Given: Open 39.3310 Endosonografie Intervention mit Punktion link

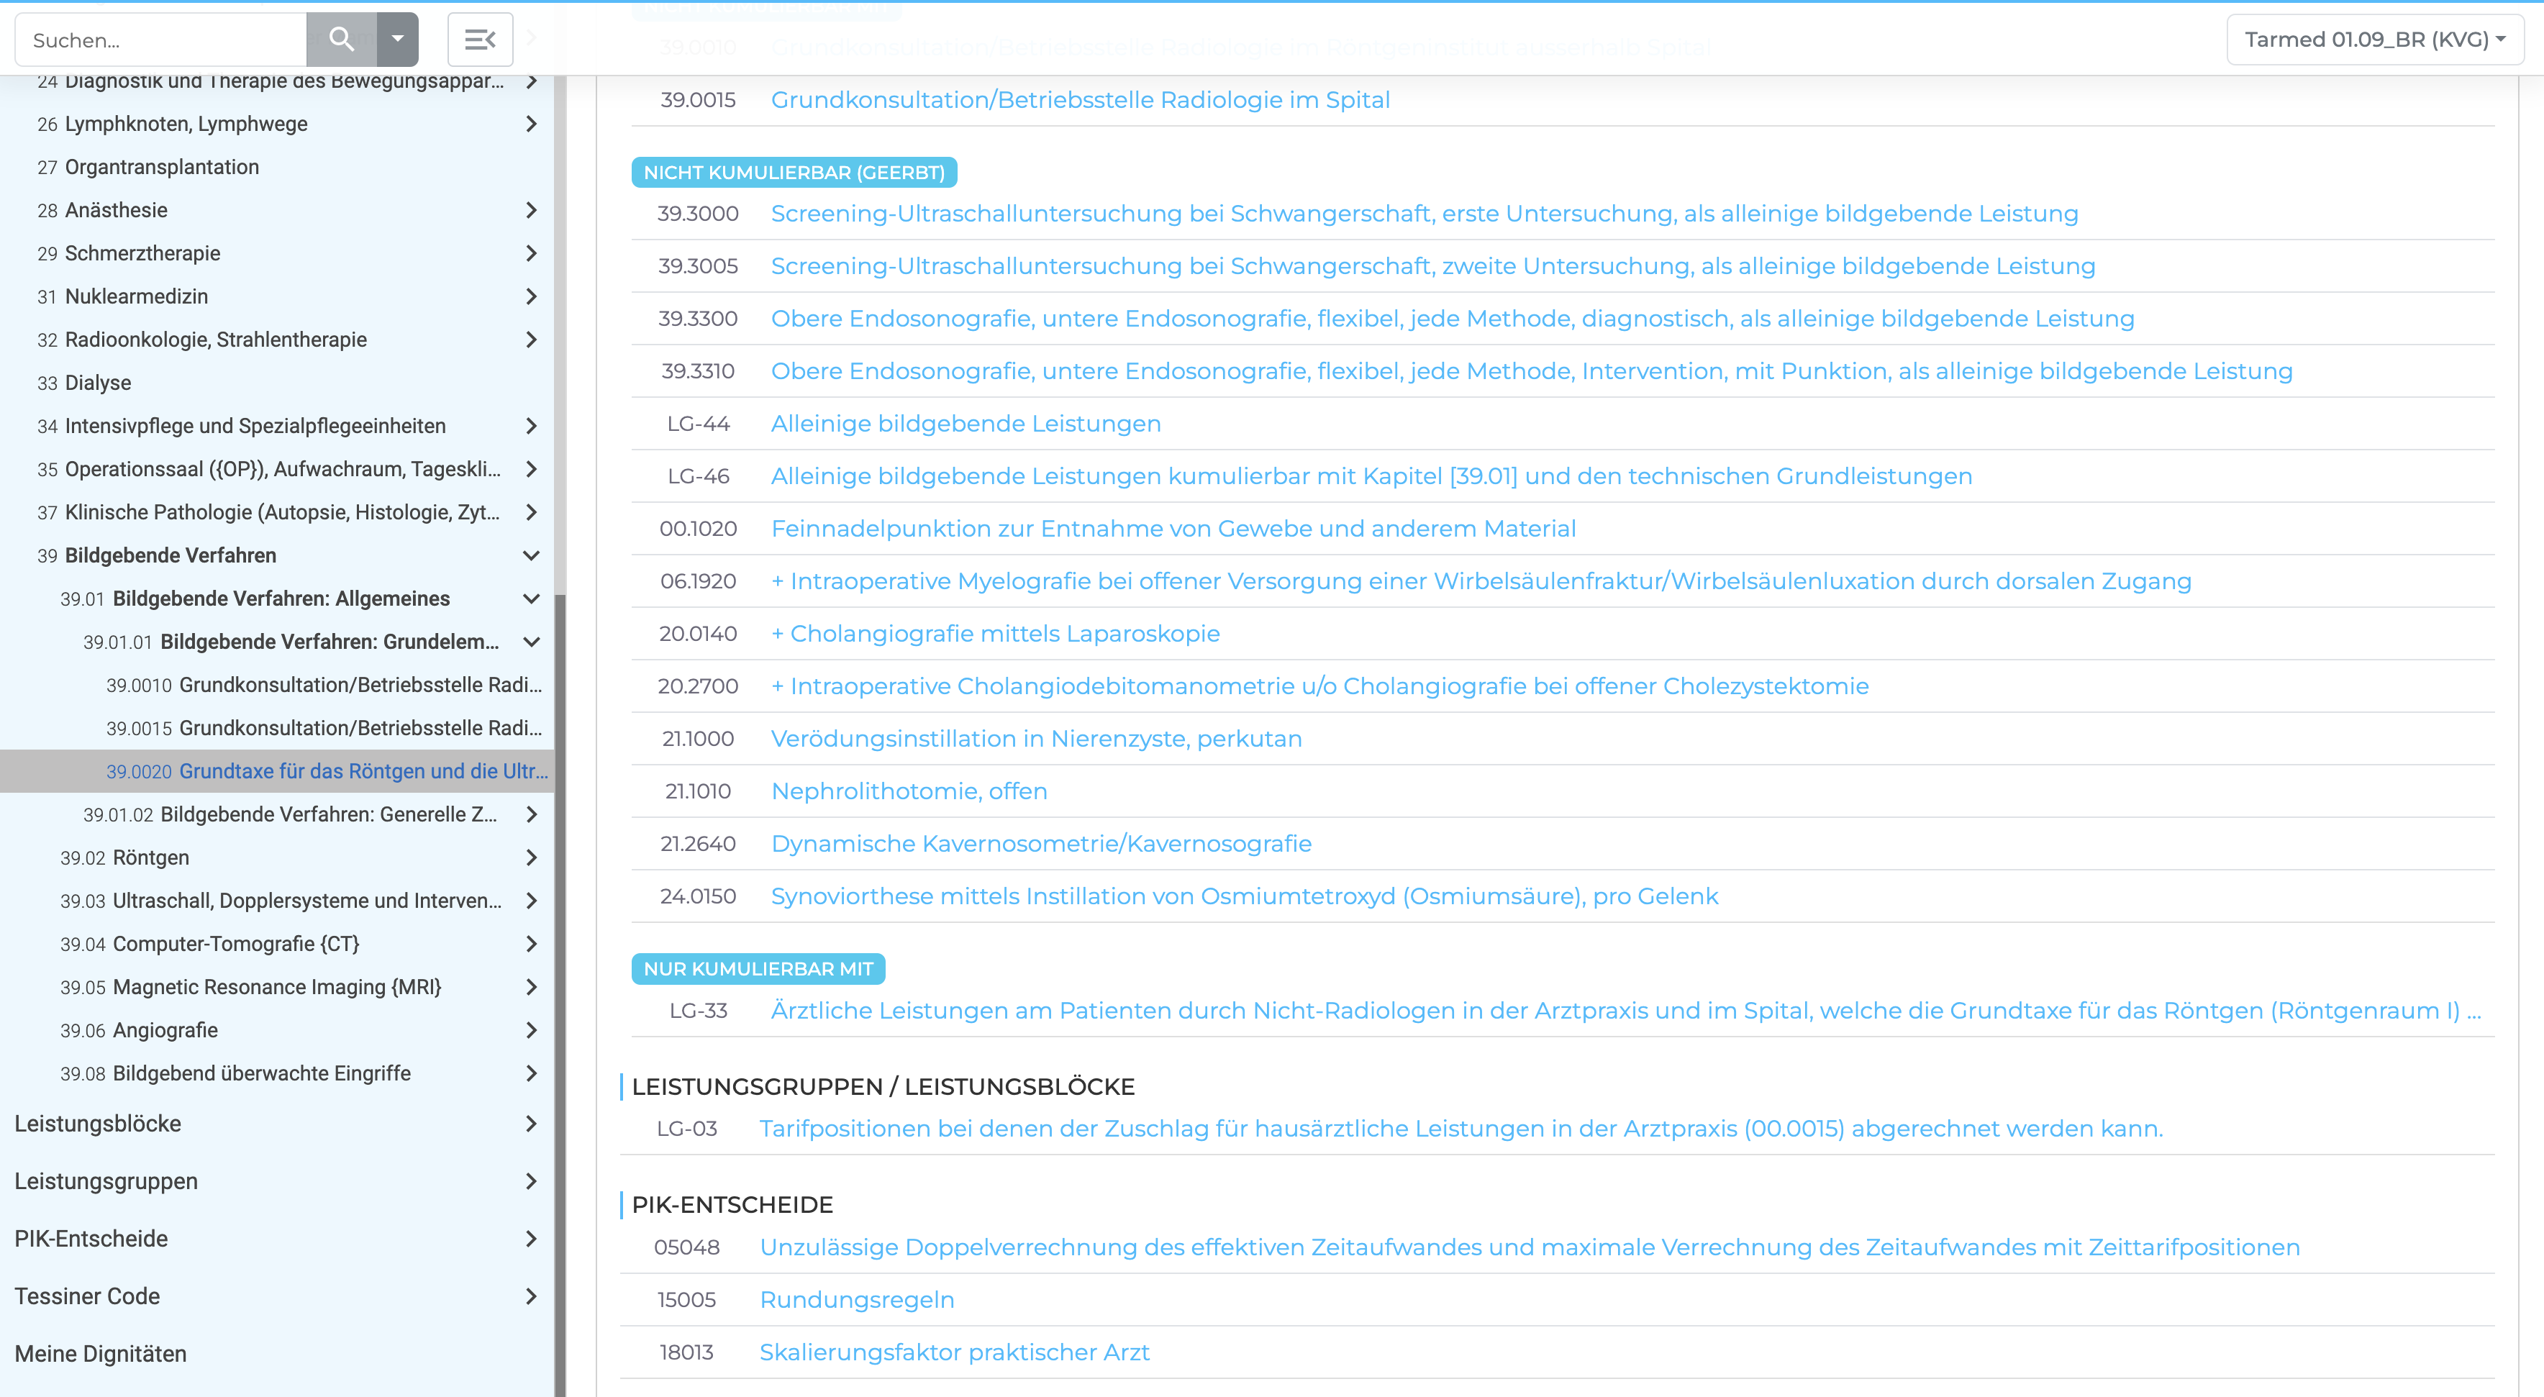Looking at the screenshot, I should (x=1532, y=370).
